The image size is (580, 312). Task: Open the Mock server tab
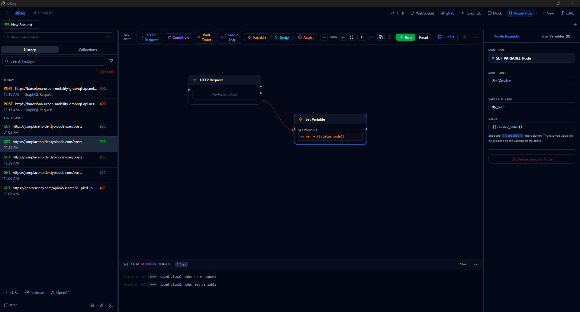495,13
